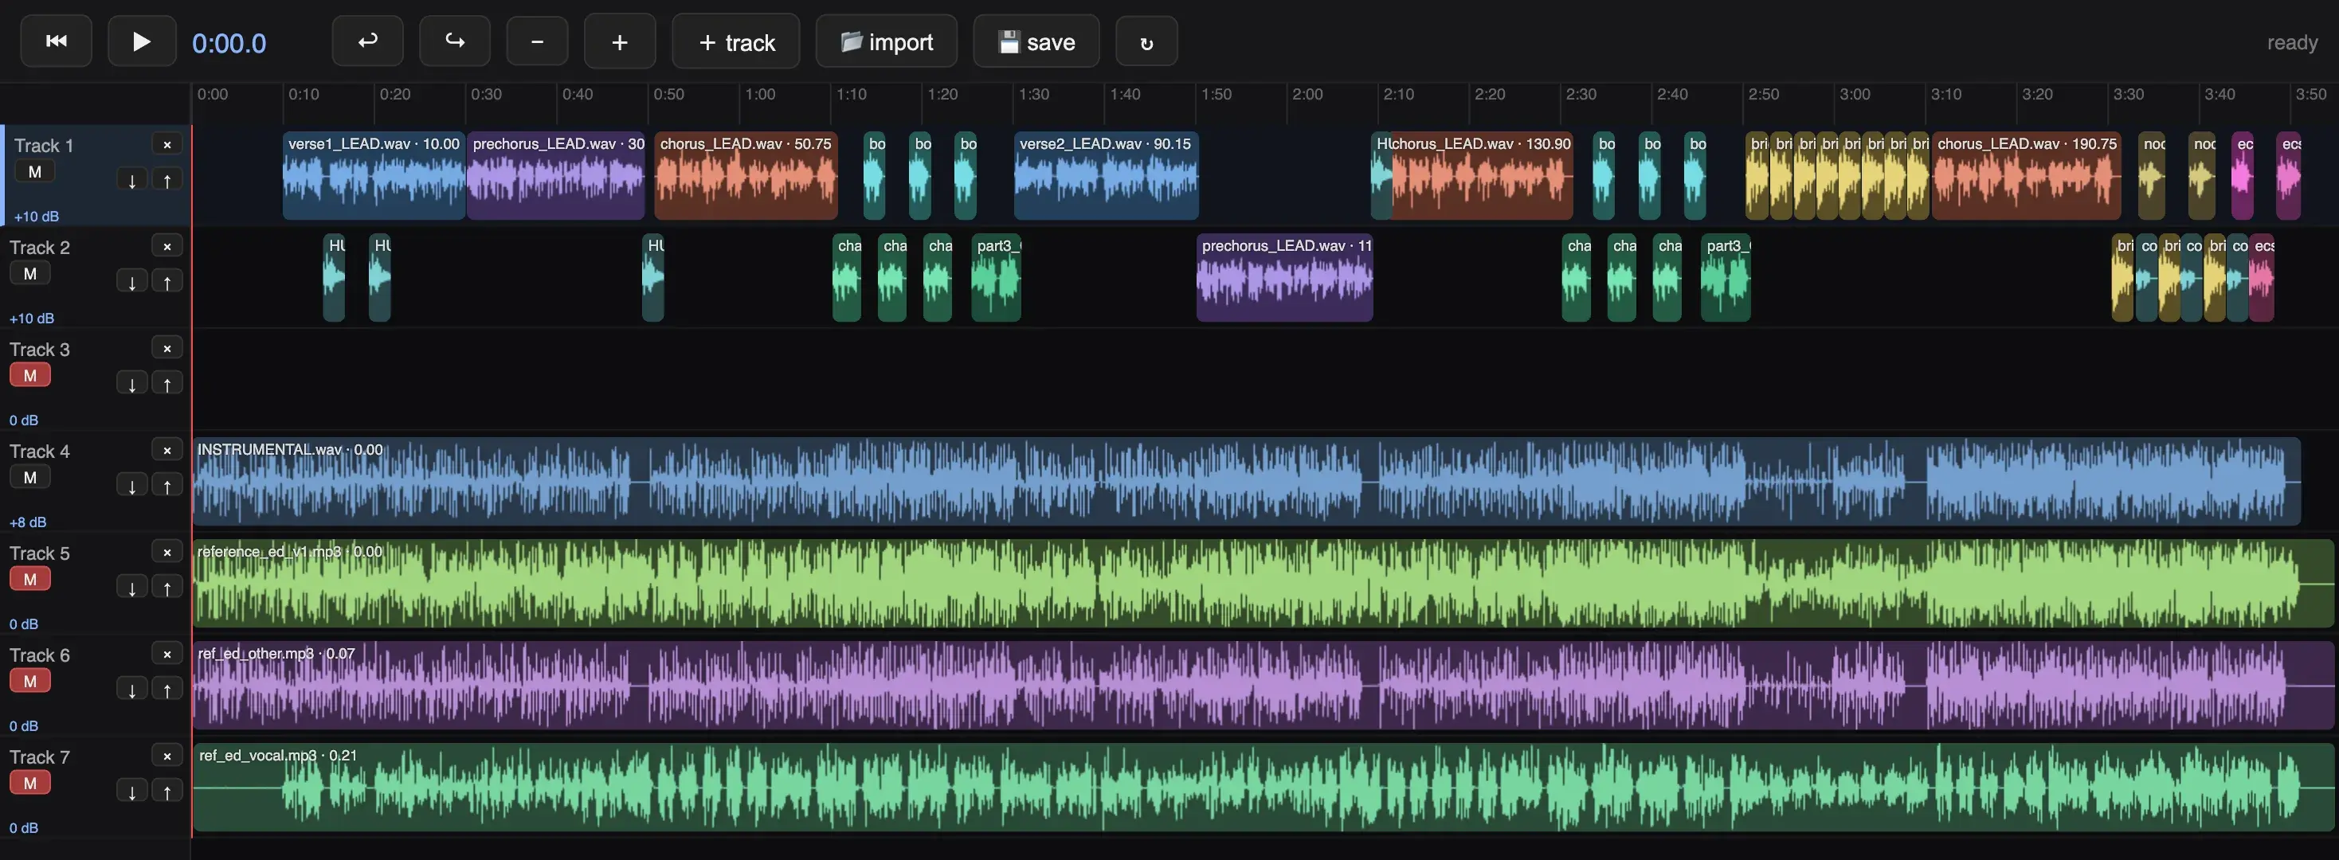Delete Track 7 with its x button
Image resolution: width=2339 pixels, height=860 pixels.
167,756
